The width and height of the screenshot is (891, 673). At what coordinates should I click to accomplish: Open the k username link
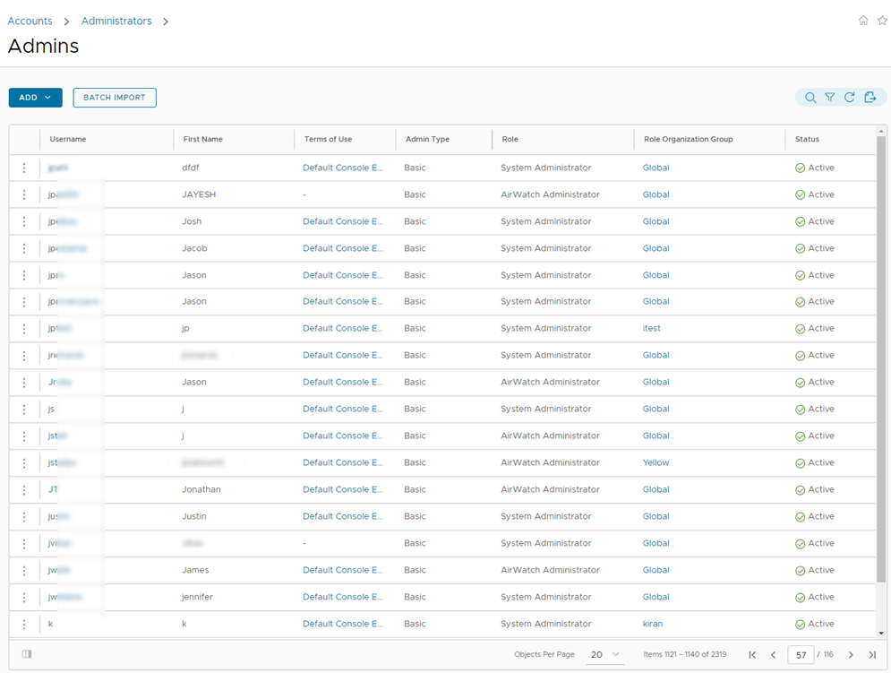[x=50, y=624]
